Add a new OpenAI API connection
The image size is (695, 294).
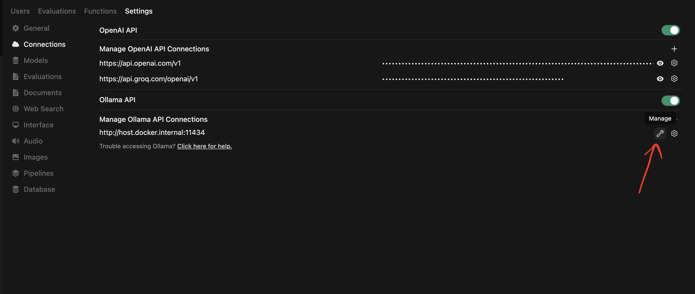674,49
